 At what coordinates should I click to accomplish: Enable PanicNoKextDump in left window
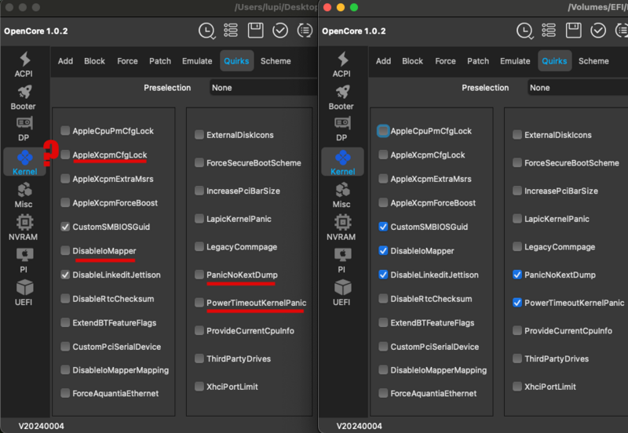[199, 275]
